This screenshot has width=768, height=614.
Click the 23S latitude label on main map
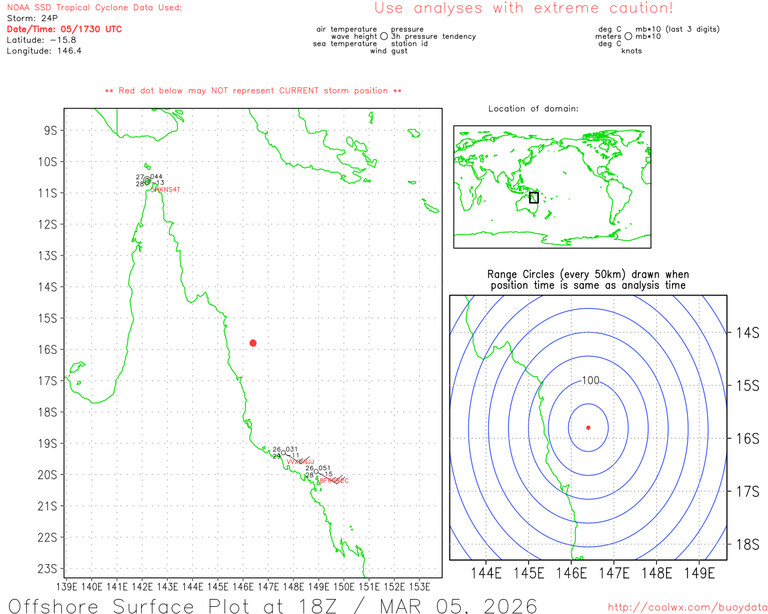[48, 569]
